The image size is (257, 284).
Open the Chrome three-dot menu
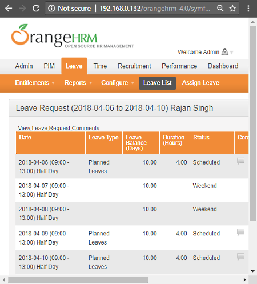pyautogui.click(x=248, y=9)
